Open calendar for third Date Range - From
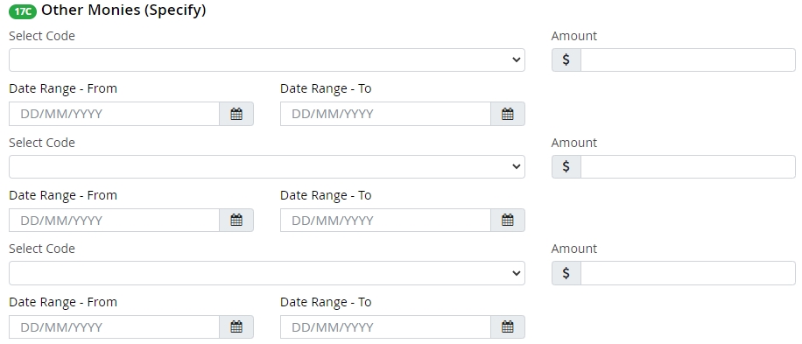802x344 pixels. 236,326
